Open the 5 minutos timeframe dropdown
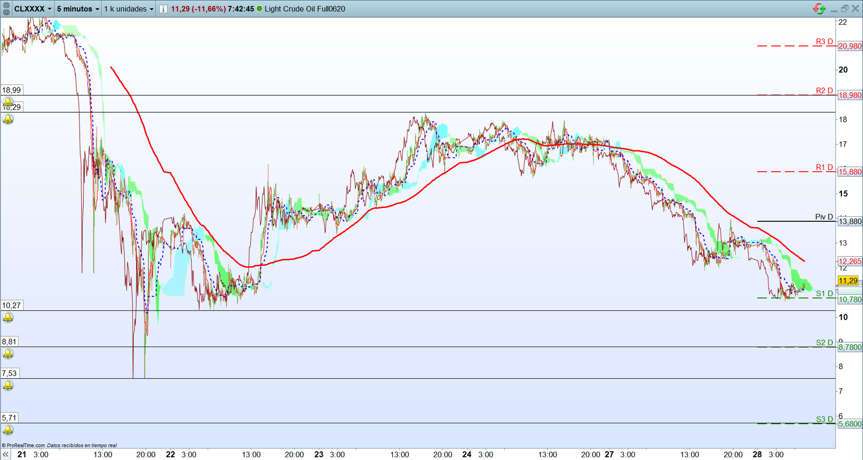 [78, 9]
